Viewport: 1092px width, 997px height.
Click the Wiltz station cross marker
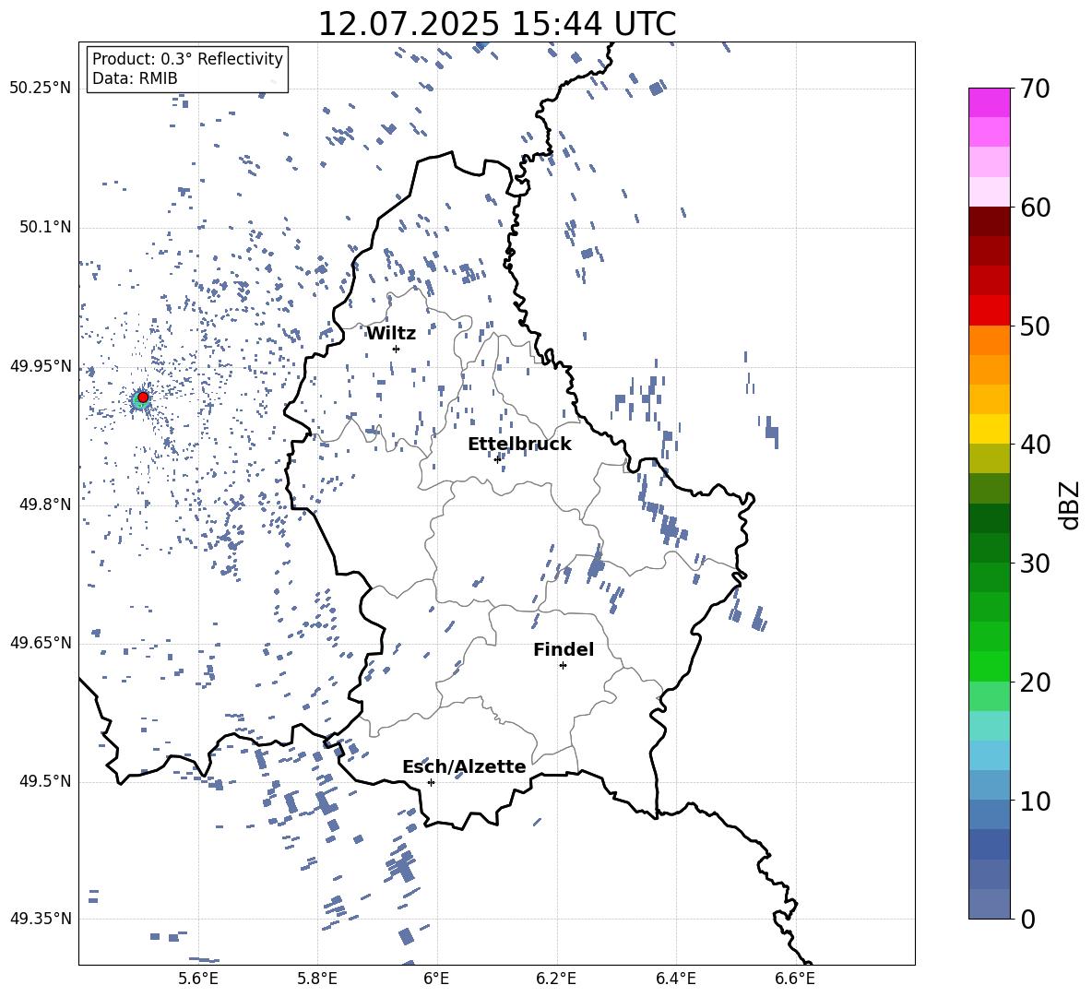pyautogui.click(x=397, y=349)
